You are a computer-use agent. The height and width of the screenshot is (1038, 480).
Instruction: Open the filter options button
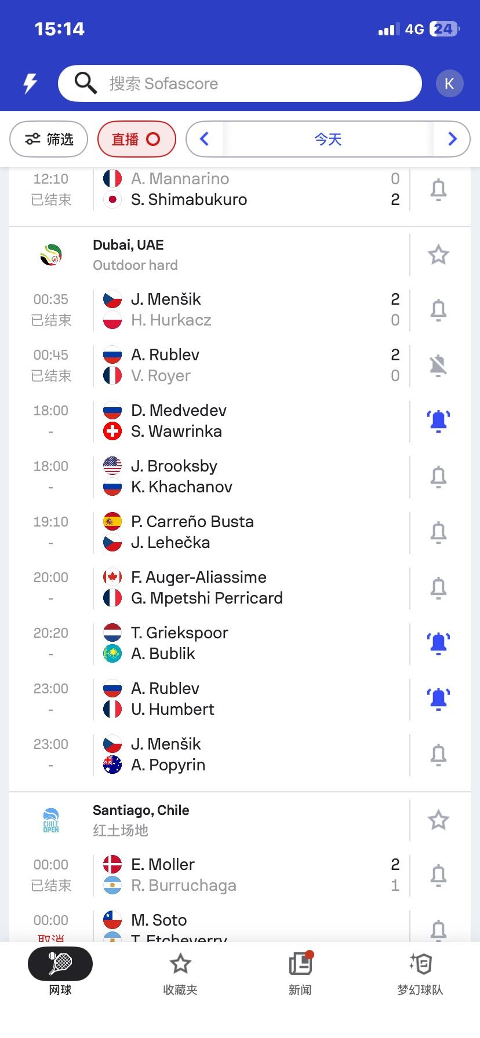tap(49, 139)
